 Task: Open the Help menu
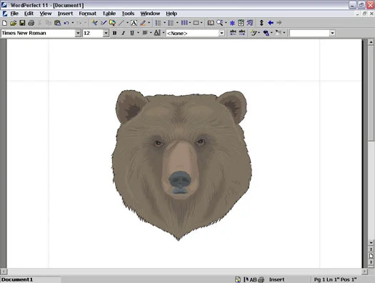(x=171, y=14)
